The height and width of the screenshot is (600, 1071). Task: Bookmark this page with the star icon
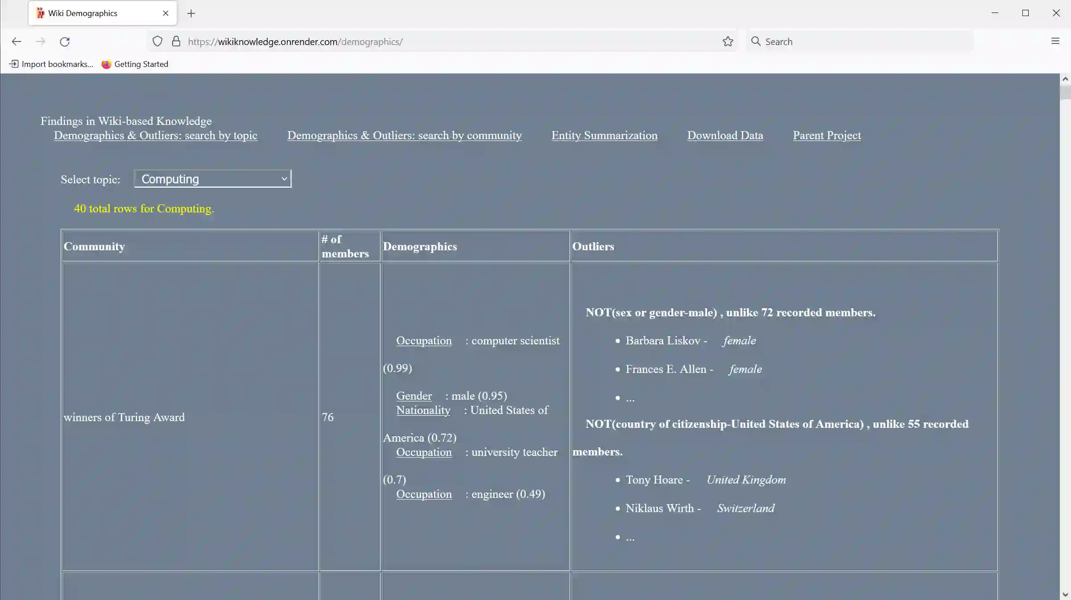[x=728, y=41]
